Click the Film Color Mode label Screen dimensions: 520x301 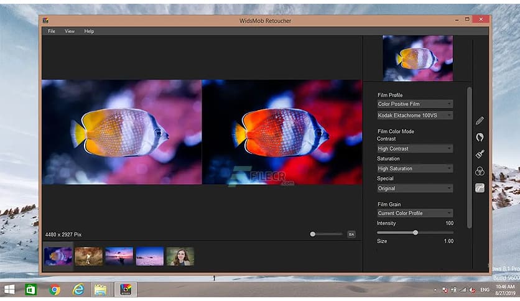point(396,132)
